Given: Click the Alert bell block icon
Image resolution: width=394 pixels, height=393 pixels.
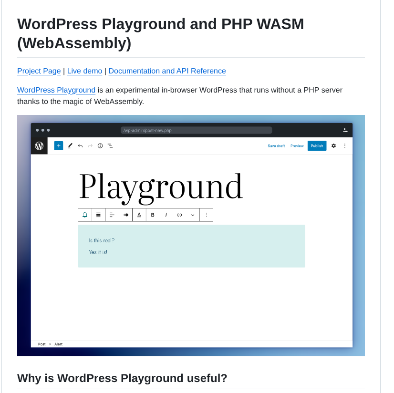Looking at the screenshot, I should click(85, 215).
